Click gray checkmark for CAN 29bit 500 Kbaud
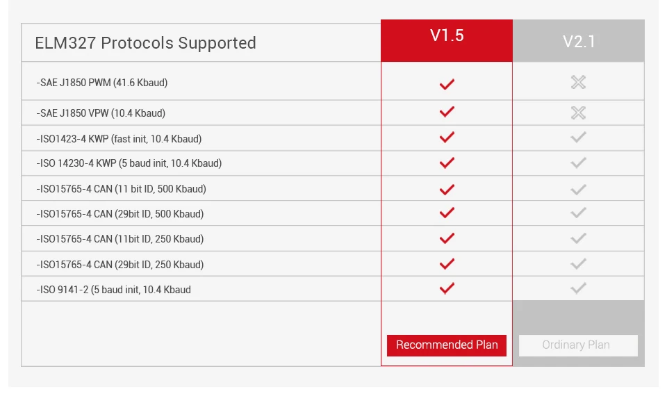The height and width of the screenshot is (403, 667). [578, 213]
